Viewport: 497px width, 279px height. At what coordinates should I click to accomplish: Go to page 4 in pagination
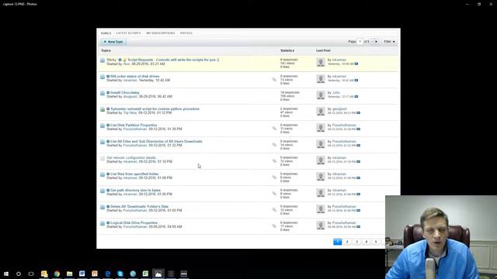pyautogui.click(x=367, y=242)
